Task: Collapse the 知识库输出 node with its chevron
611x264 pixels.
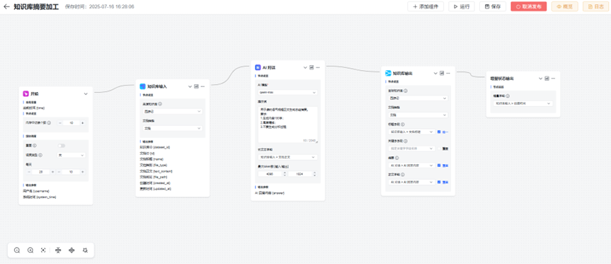Action: point(435,73)
